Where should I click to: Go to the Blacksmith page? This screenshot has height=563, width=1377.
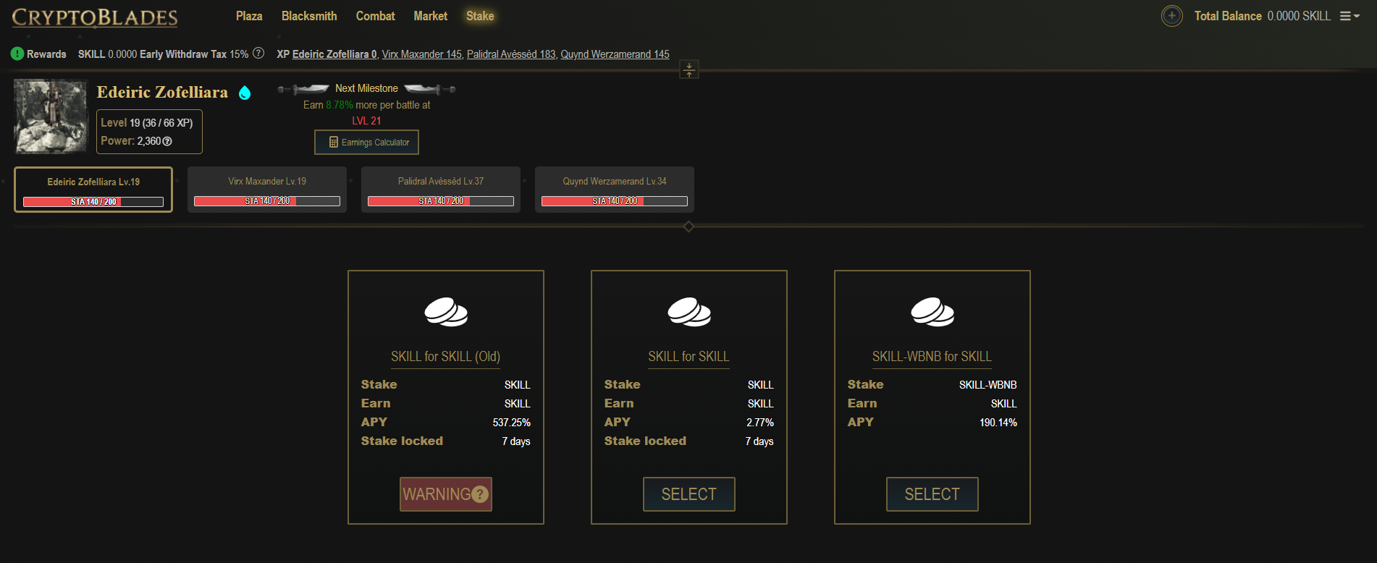309,16
